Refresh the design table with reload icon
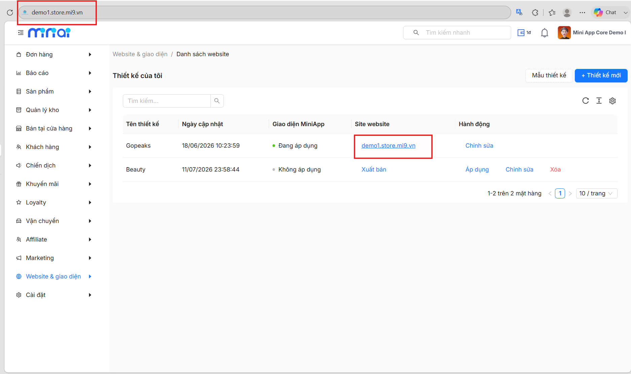This screenshot has width=631, height=374. pyautogui.click(x=586, y=101)
